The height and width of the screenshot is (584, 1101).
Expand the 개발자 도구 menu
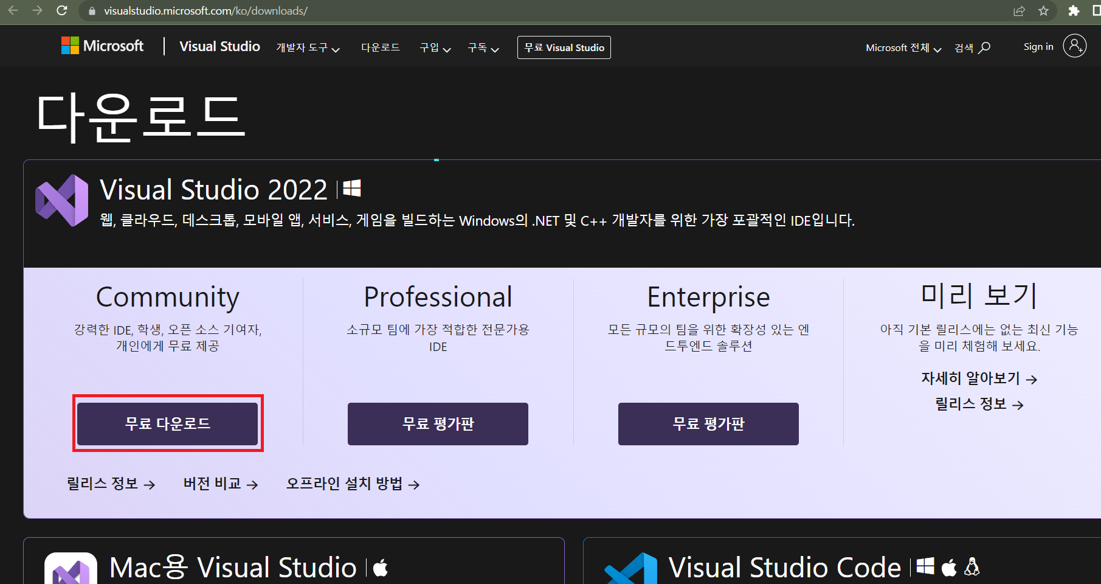pyautogui.click(x=308, y=47)
